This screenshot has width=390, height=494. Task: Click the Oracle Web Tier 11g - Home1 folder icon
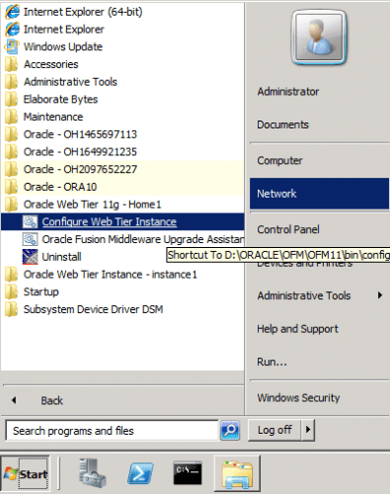click(x=12, y=205)
